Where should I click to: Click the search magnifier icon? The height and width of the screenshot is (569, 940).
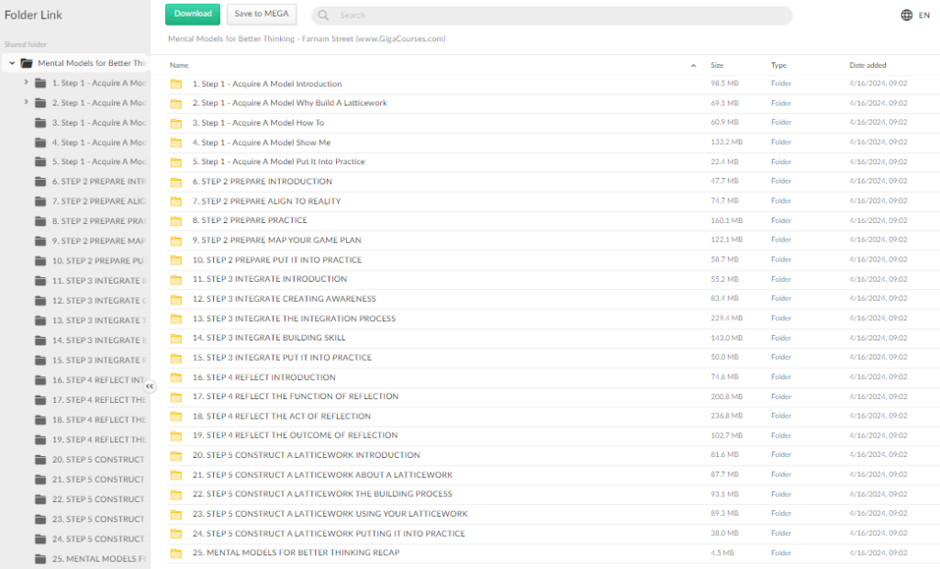(323, 16)
